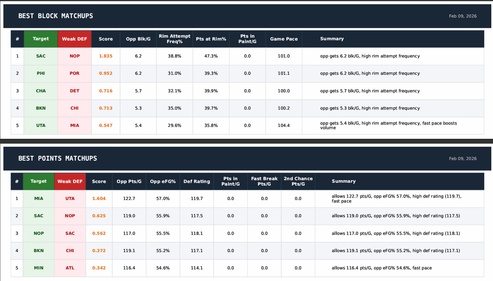The width and height of the screenshot is (493, 281).
Task: Click the 0.372 score value
Action: pyautogui.click(x=99, y=251)
